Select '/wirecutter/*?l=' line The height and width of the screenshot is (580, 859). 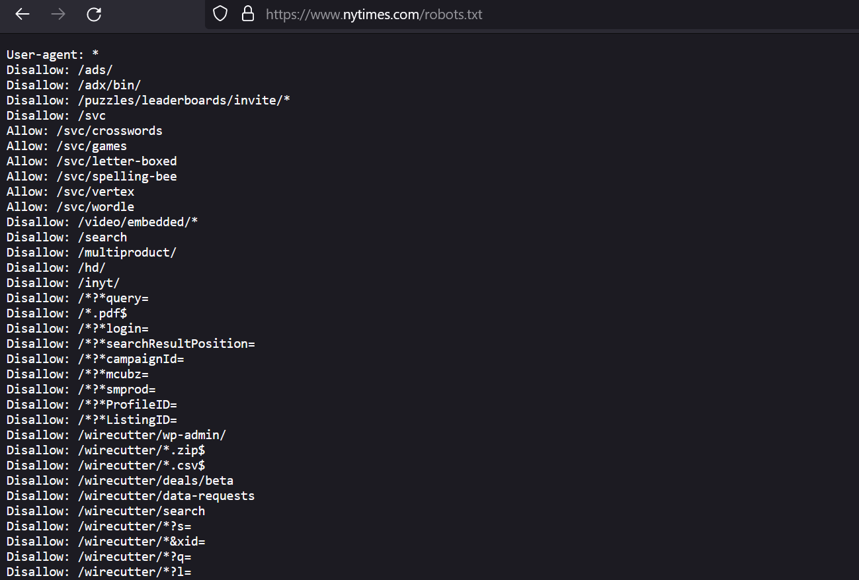point(99,571)
